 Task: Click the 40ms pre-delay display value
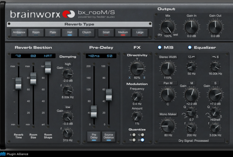click(94, 56)
